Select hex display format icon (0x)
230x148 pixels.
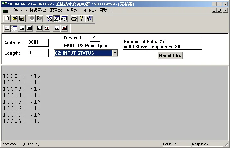29,28
